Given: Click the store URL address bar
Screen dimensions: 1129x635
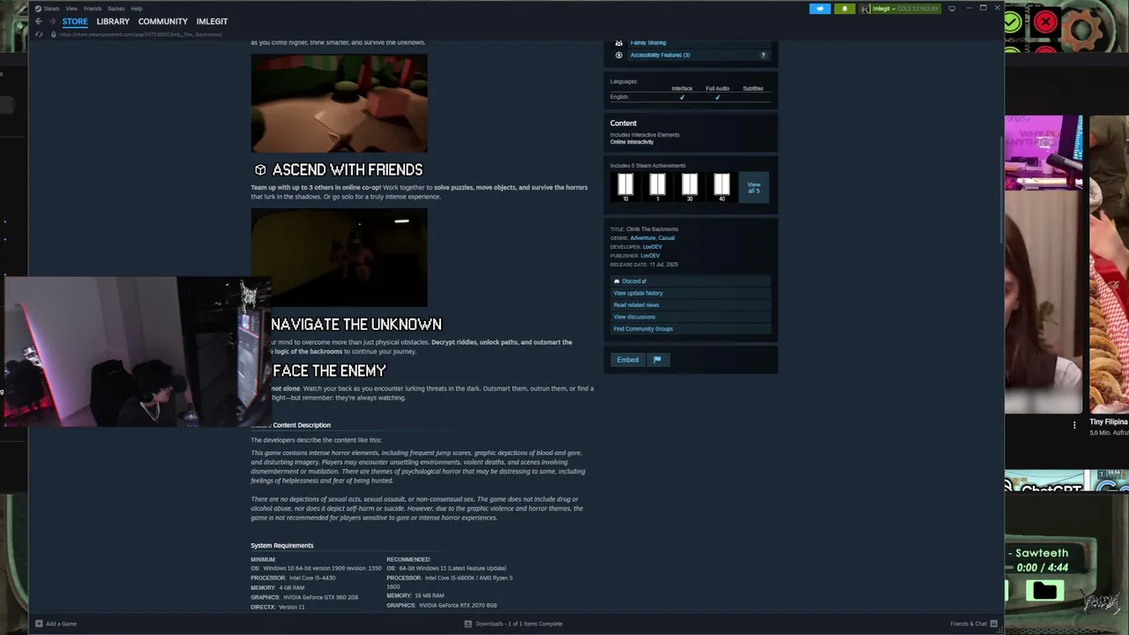Looking at the screenshot, I should (141, 34).
